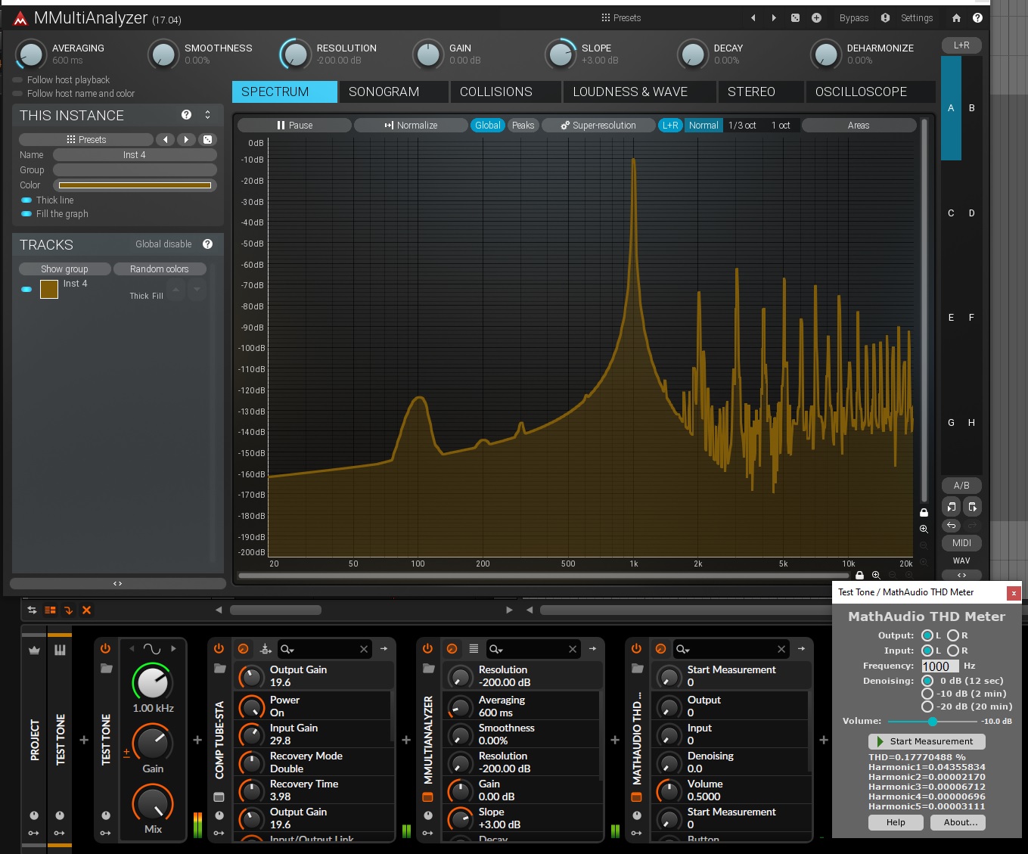
Task: Select next Test Tone waveform arrow
Action: [x=173, y=649]
